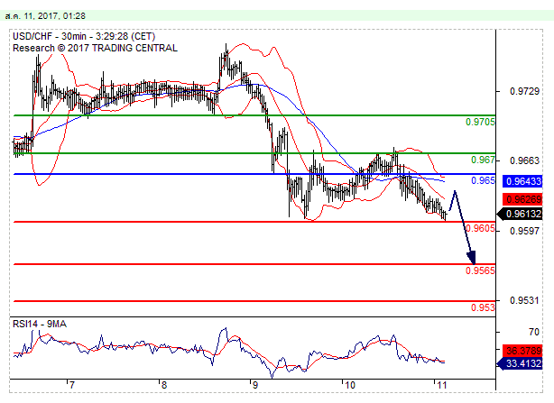Select the 'USD/CHF - 30min - 3:29:28 (CET)' title
The image size is (554, 403).
(x=84, y=36)
